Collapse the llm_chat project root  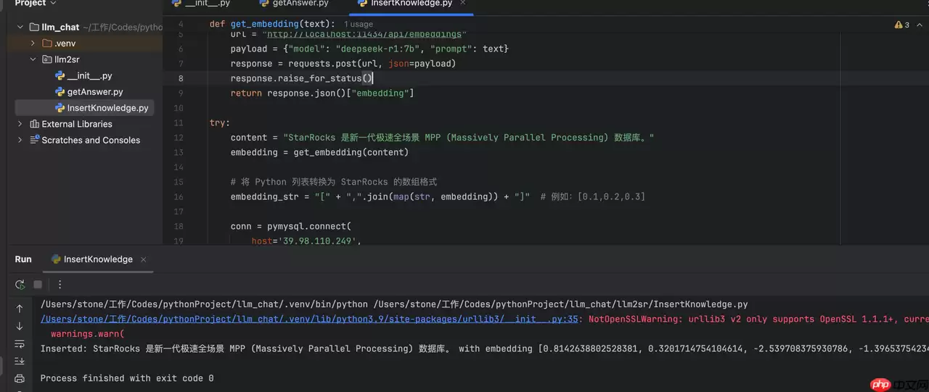tap(20, 27)
